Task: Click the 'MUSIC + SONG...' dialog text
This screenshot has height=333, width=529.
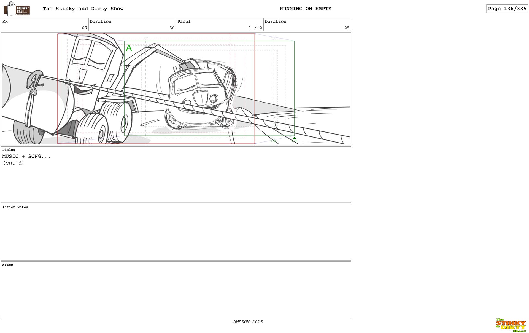Action: [26, 156]
